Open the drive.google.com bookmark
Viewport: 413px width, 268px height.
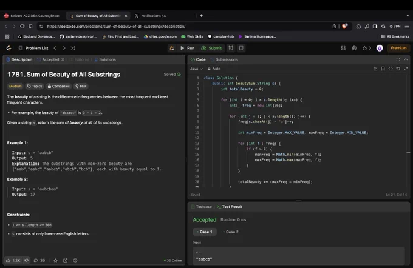pos(160,36)
